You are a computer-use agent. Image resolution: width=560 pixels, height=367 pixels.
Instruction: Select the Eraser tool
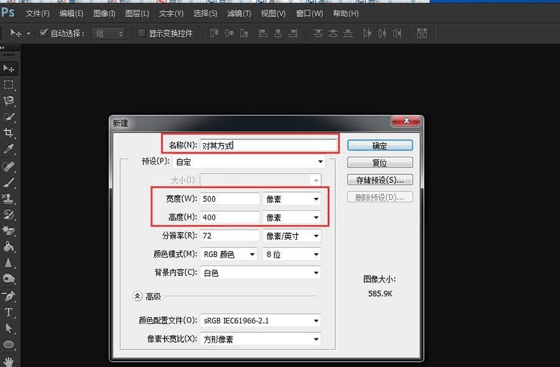pos(9,231)
